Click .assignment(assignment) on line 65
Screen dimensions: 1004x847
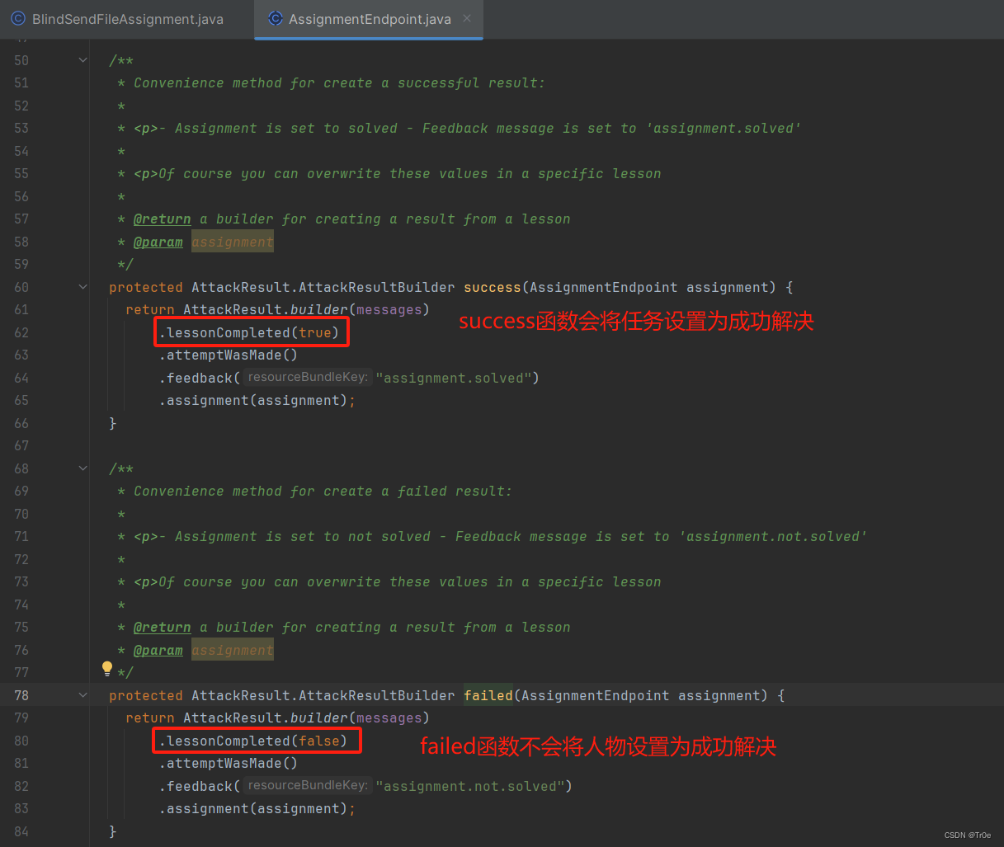coord(253,400)
